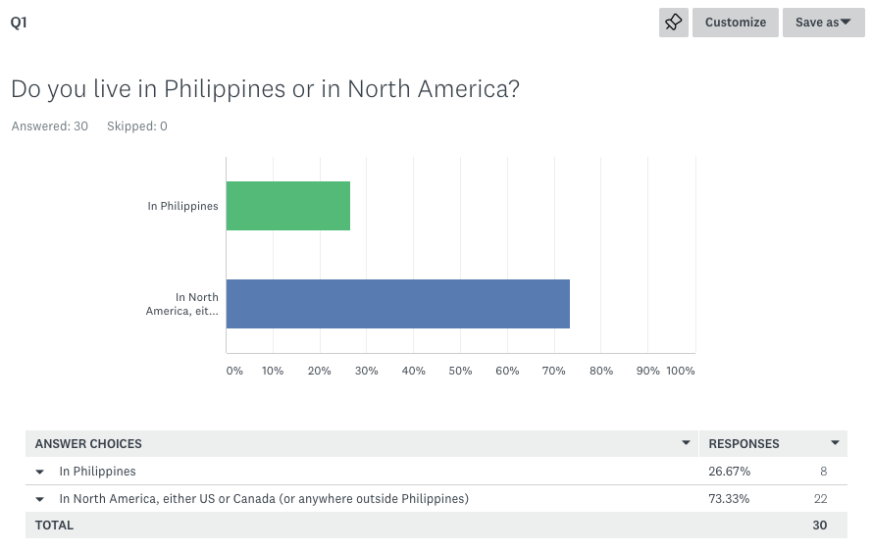
Task: Open the Save as dropdown
Action: [x=824, y=23]
